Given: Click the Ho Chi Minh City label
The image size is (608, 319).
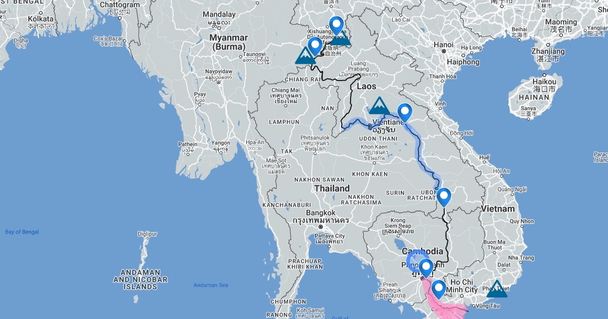Looking at the screenshot, I should point(464,286).
